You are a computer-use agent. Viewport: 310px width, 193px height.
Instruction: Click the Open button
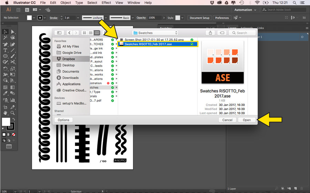[247, 120]
